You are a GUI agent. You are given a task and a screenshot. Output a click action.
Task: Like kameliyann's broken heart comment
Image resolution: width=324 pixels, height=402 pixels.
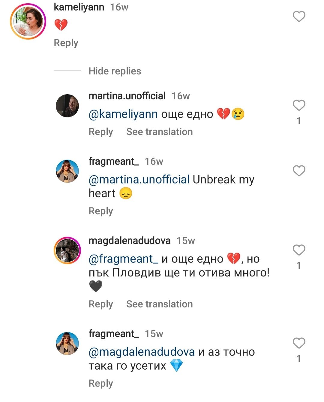click(x=299, y=17)
